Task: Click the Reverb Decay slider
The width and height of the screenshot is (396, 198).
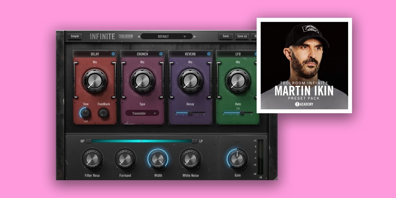Action: click(x=190, y=113)
